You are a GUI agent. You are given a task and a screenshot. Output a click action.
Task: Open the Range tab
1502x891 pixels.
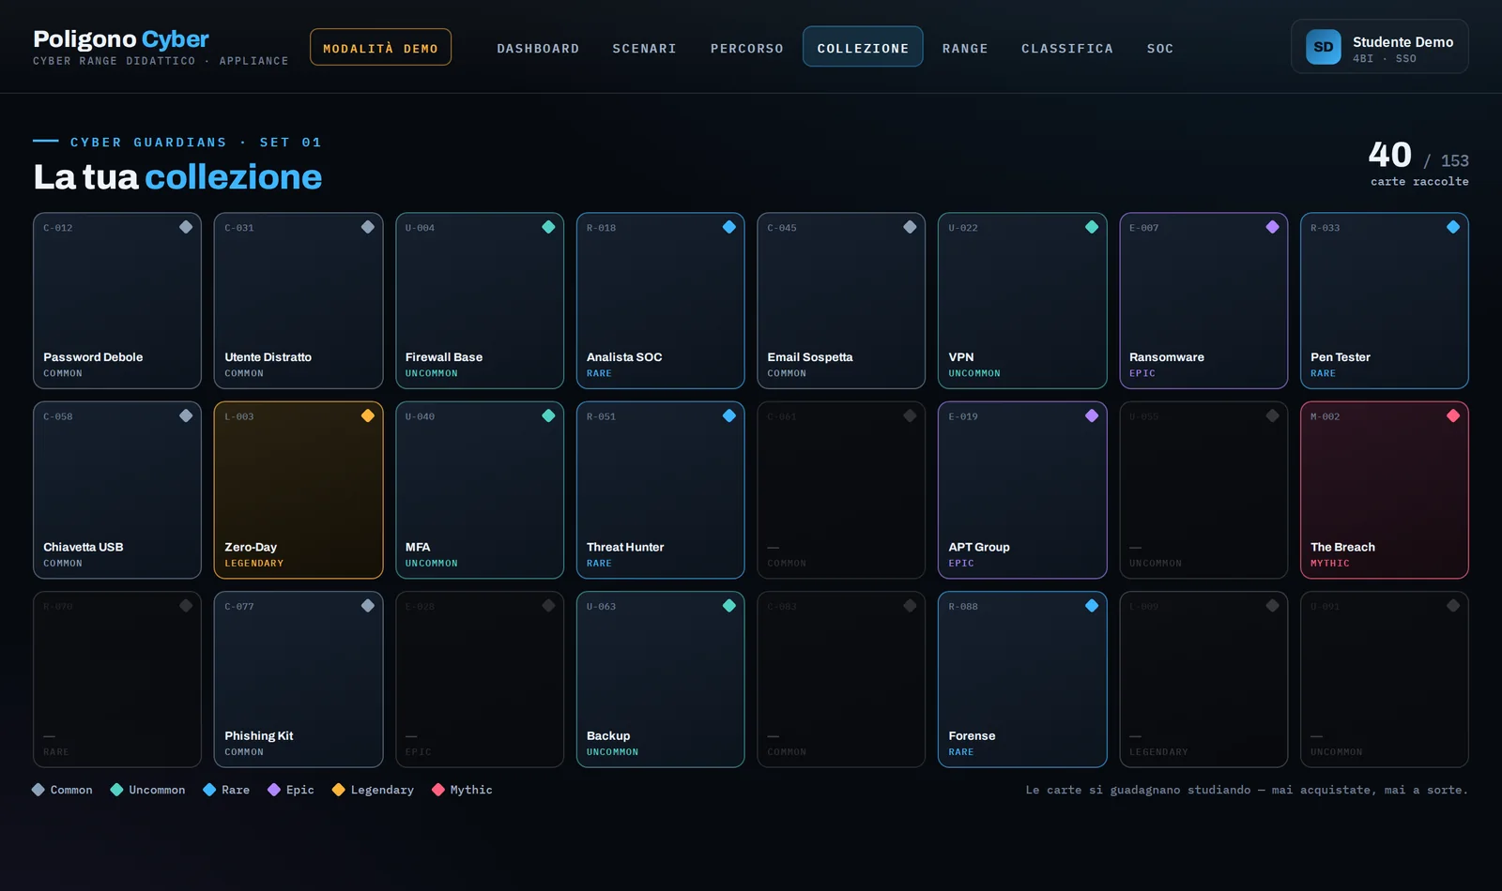[965, 48]
